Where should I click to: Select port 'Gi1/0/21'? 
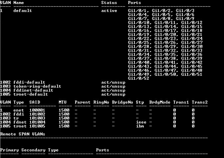192,35
